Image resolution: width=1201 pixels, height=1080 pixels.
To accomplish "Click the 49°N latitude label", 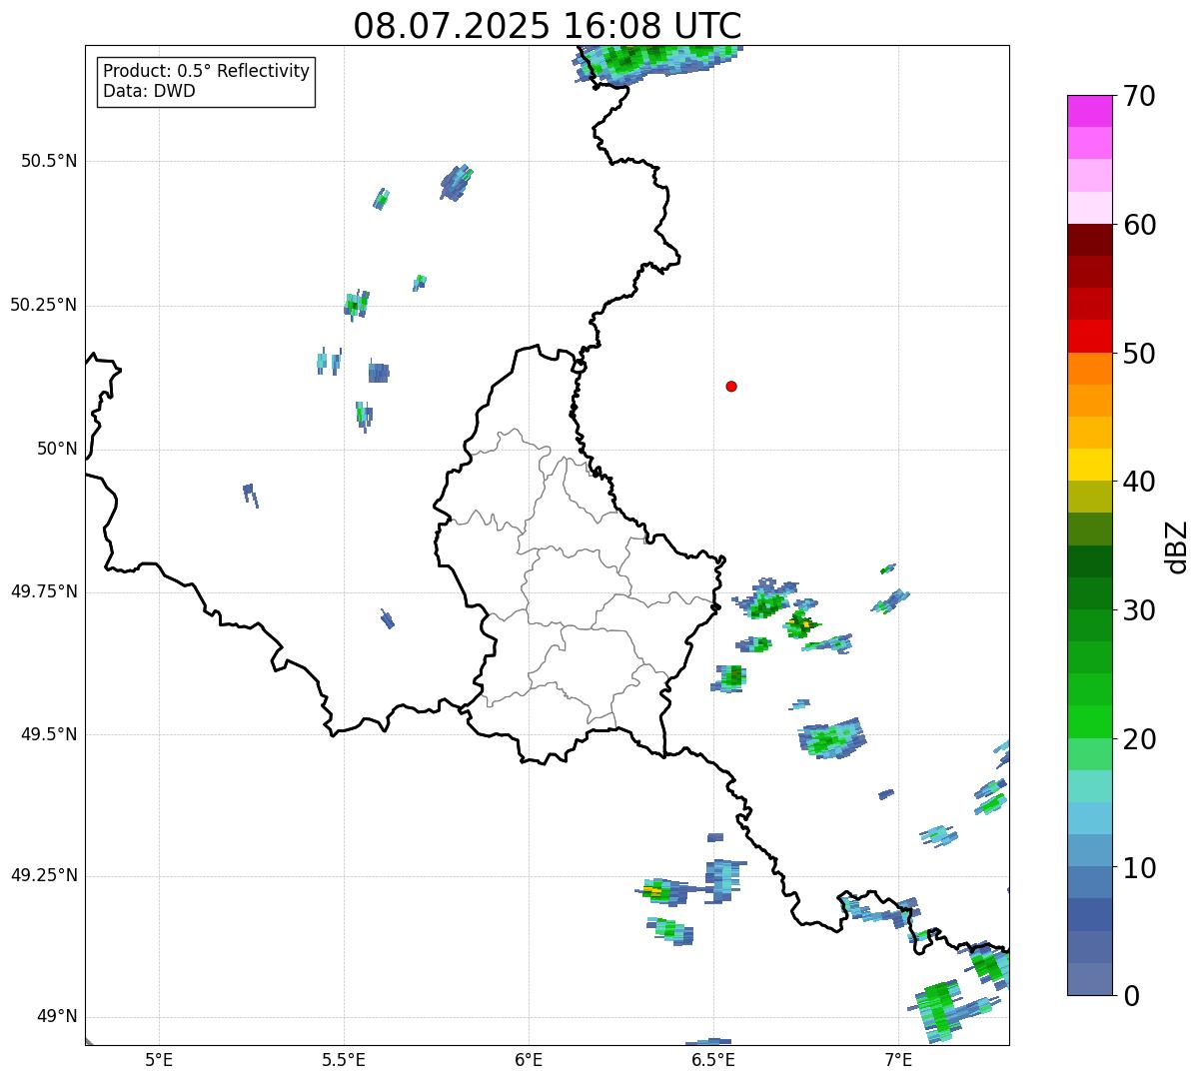I will coord(57,1016).
